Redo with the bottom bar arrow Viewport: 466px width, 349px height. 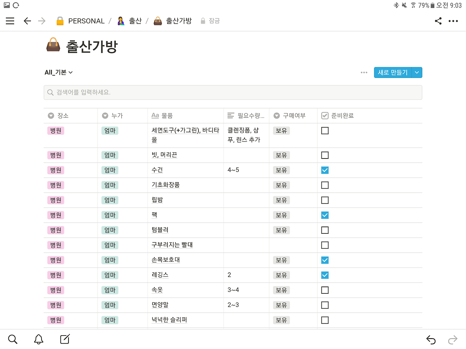click(x=453, y=340)
